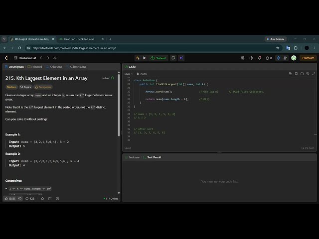The height and width of the screenshot is (239, 319).
Task: Open a new browser tab
Action: tap(110, 39)
